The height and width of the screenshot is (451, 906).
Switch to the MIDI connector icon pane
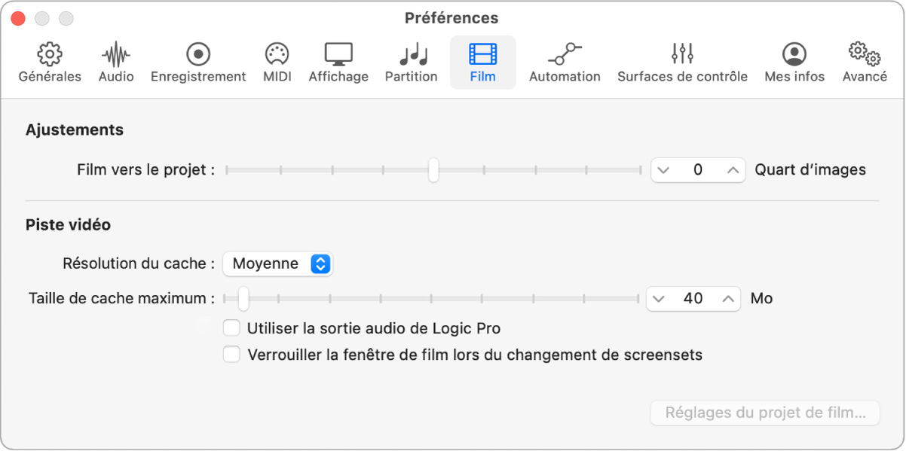277,54
